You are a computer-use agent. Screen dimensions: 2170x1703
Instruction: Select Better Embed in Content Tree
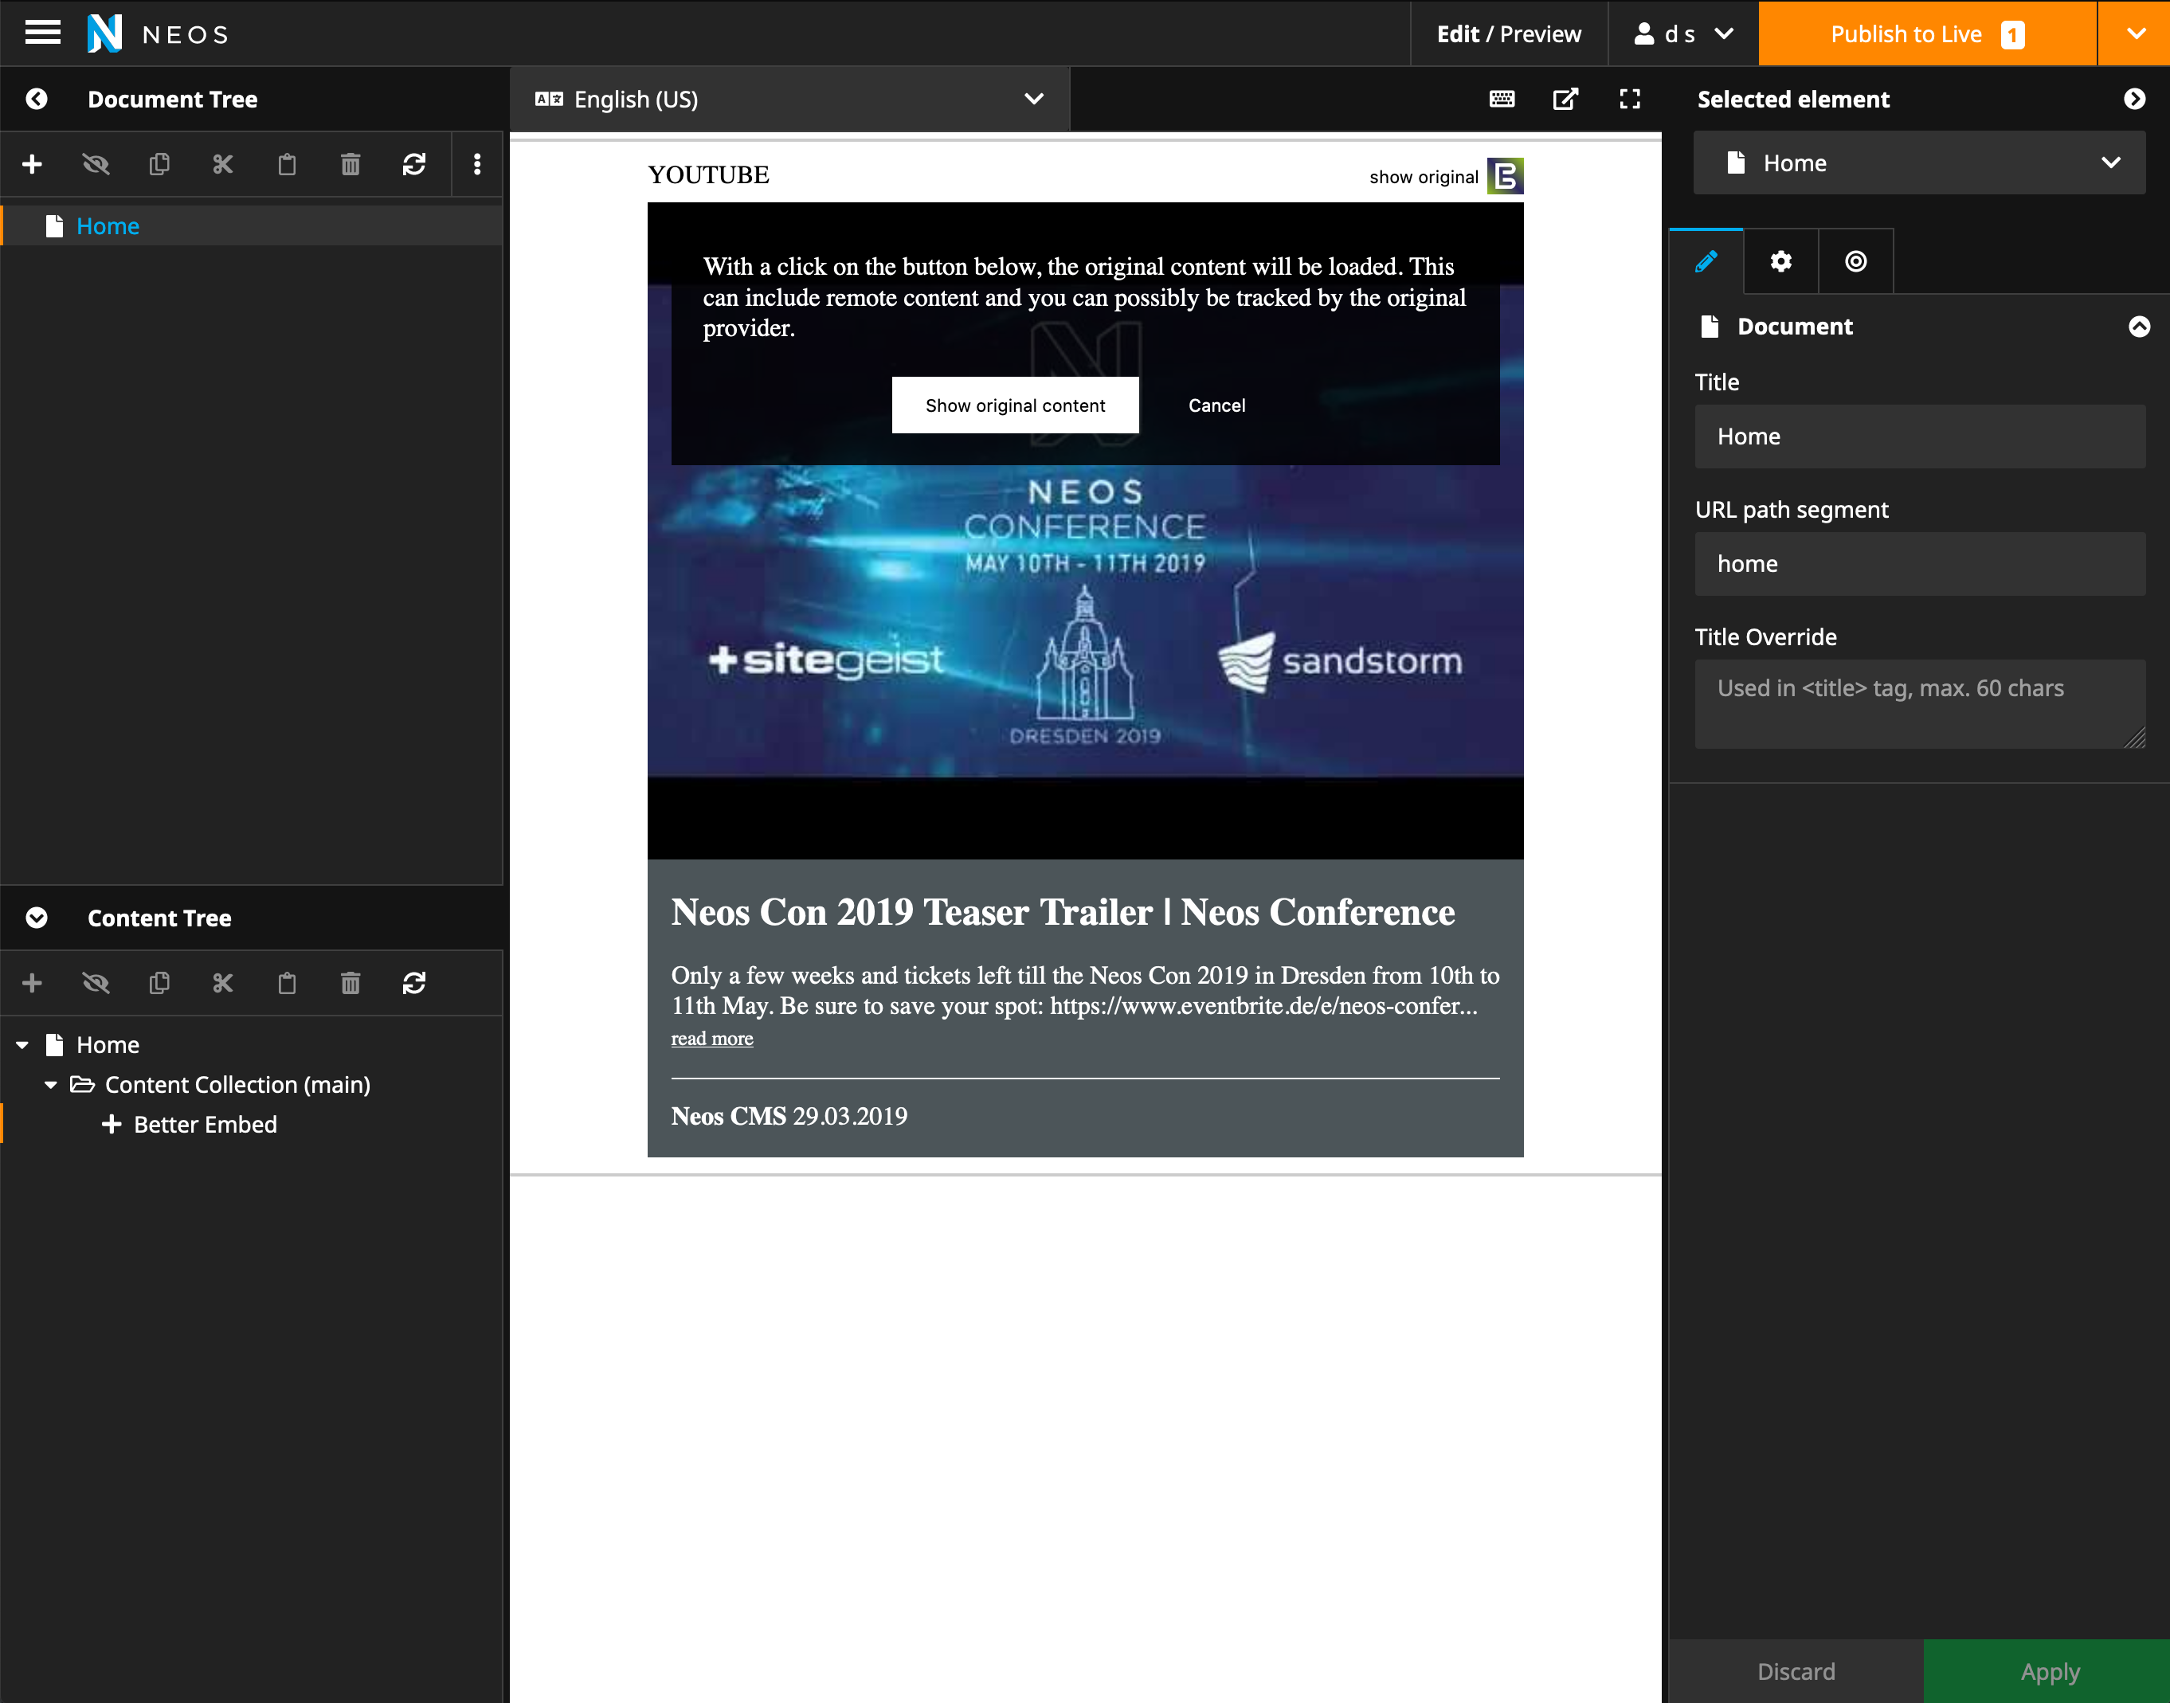205,1125
